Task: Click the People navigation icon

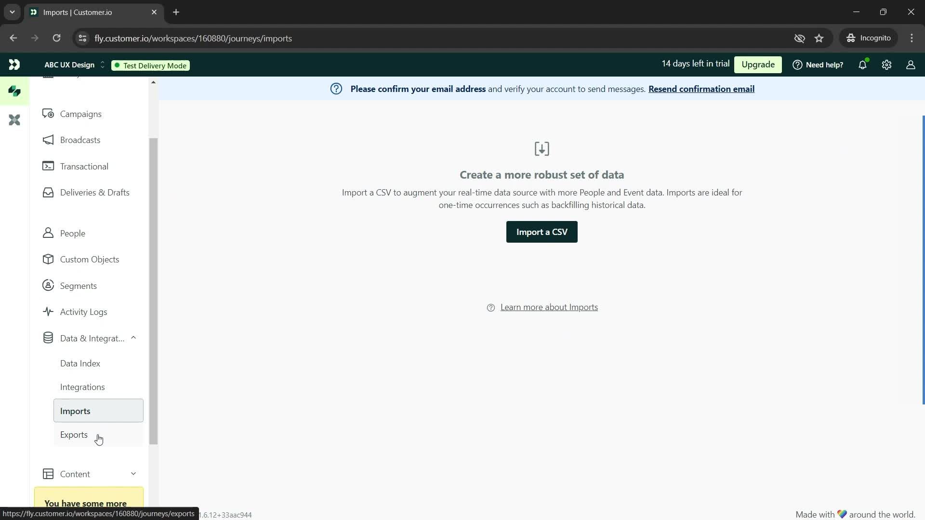Action: click(x=48, y=233)
